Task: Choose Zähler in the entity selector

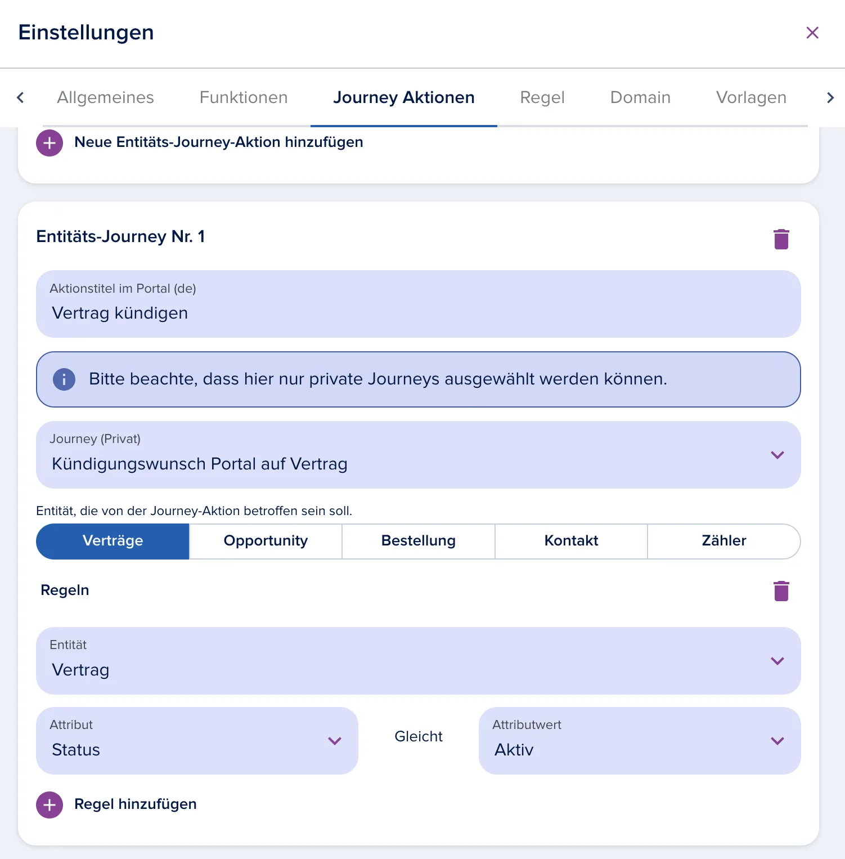Action: tap(724, 541)
